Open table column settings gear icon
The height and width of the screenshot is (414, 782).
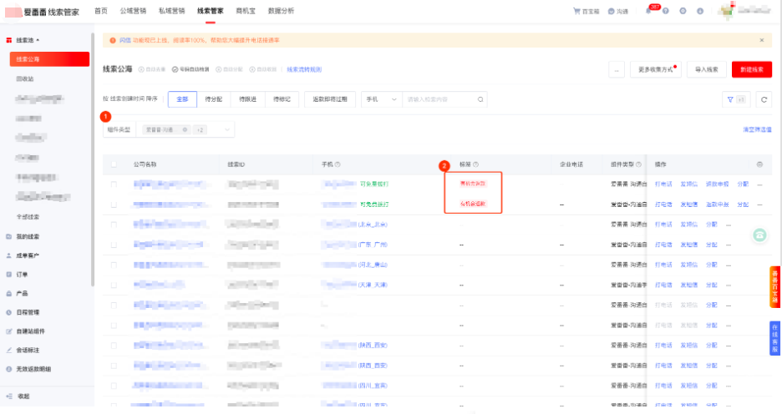point(759,164)
